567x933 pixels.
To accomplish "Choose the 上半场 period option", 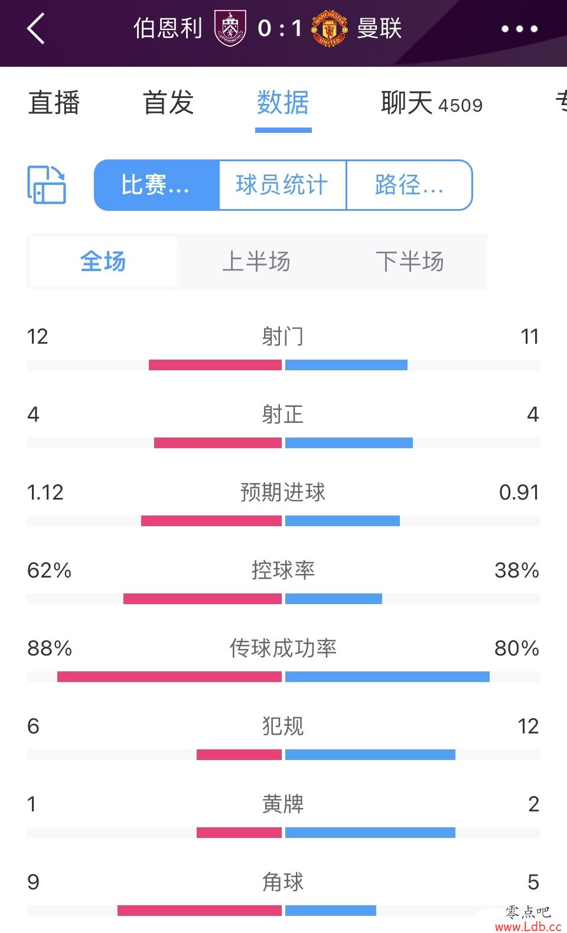I will point(256,262).
